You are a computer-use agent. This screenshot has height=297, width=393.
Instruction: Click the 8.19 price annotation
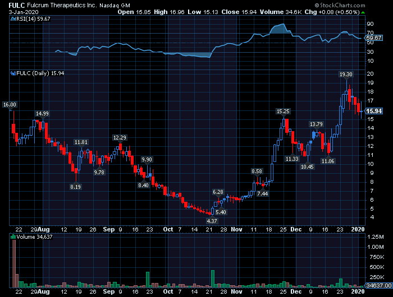click(x=75, y=187)
